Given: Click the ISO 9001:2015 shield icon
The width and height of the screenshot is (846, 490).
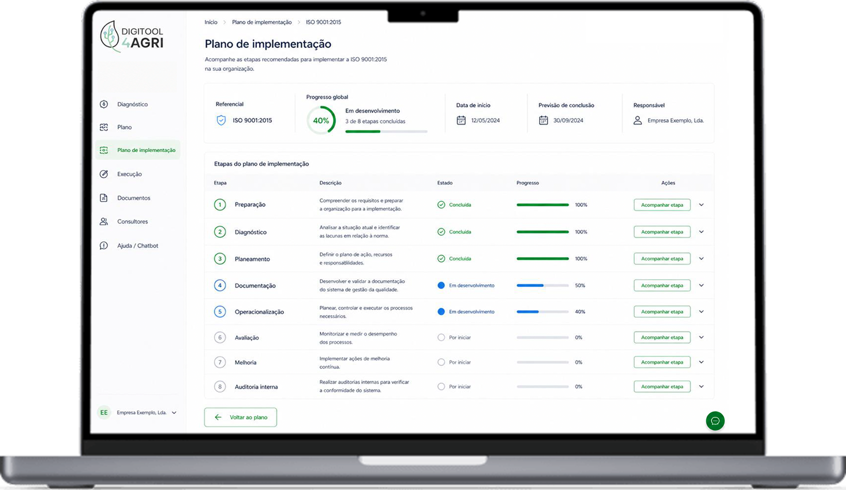Looking at the screenshot, I should click(x=221, y=120).
